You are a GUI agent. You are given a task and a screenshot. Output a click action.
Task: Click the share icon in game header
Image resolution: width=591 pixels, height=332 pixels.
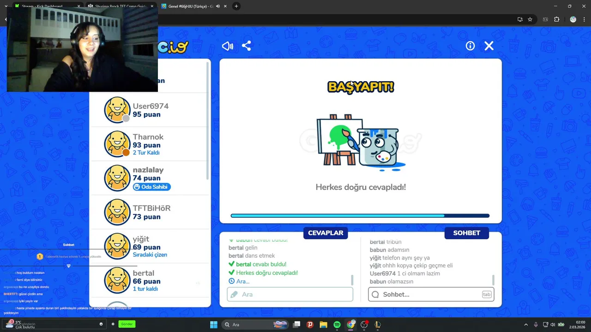(x=247, y=46)
